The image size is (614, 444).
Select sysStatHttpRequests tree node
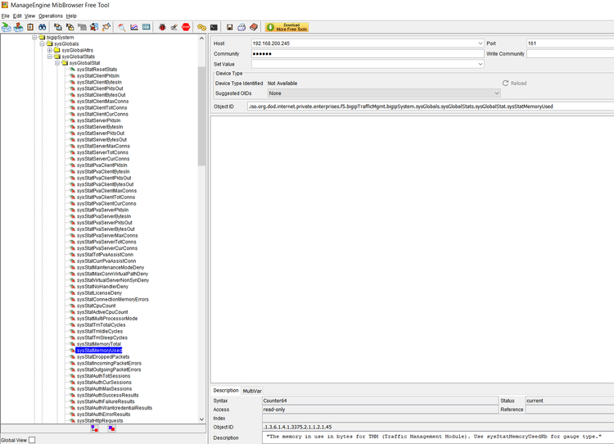[x=100, y=421]
